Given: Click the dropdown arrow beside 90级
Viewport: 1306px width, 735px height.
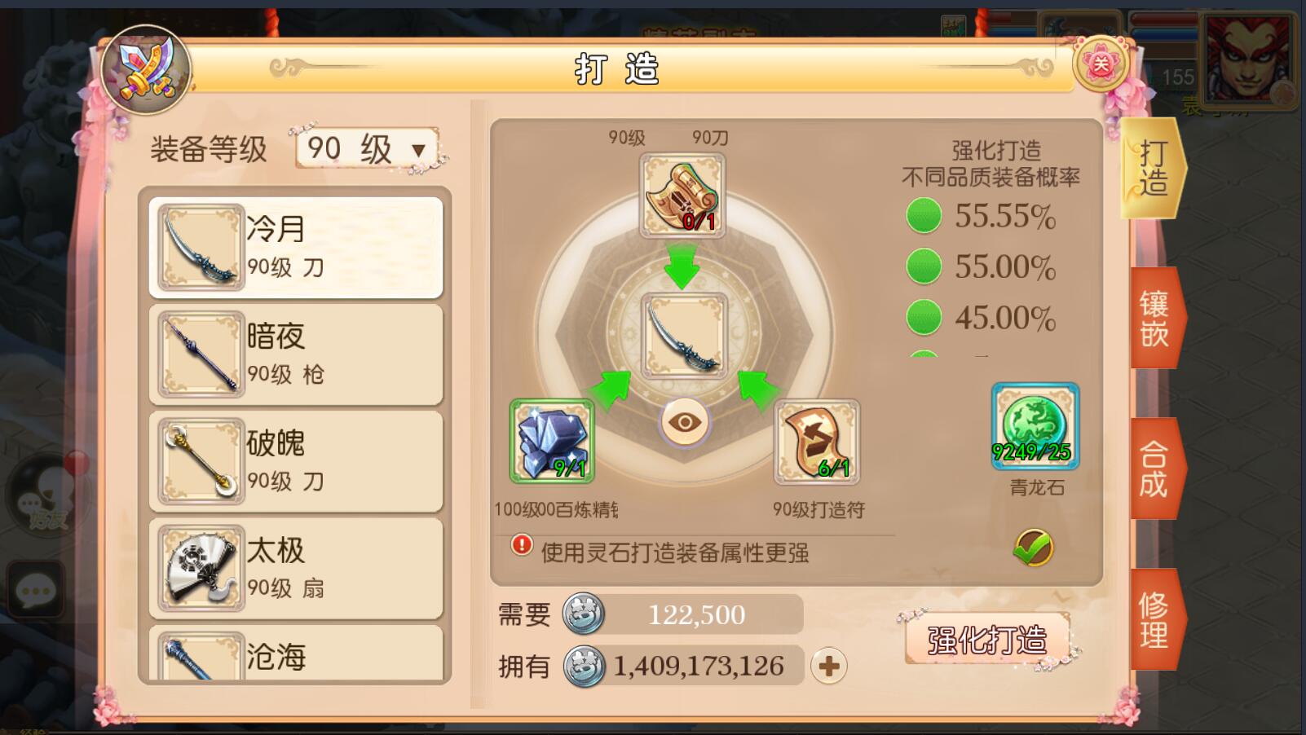Looking at the screenshot, I should pyautogui.click(x=418, y=150).
